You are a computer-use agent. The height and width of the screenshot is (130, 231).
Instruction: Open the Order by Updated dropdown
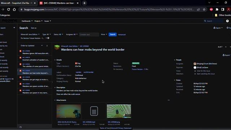click(31, 46)
